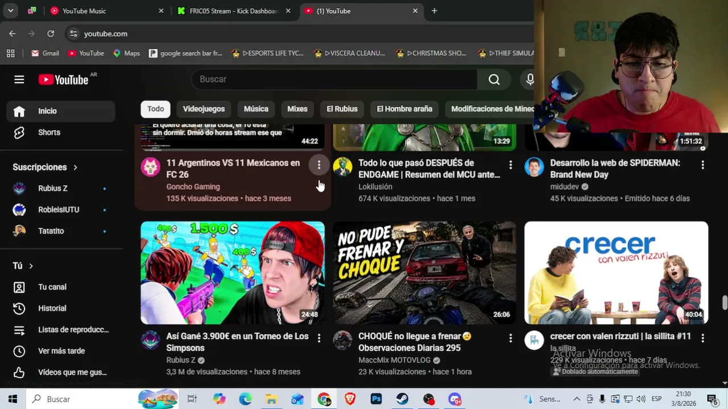This screenshot has height=409, width=728.
Task: Open the Chrome tab search dropdown
Action: coord(10,11)
